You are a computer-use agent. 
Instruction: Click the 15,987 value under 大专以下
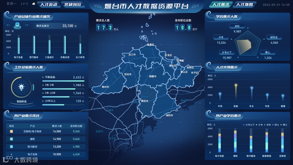[x=227, y=58]
